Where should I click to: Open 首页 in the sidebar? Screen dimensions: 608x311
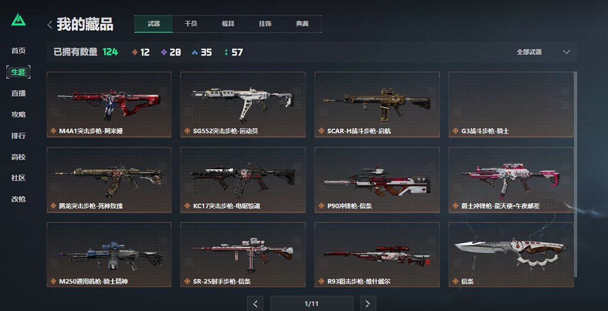(x=18, y=51)
